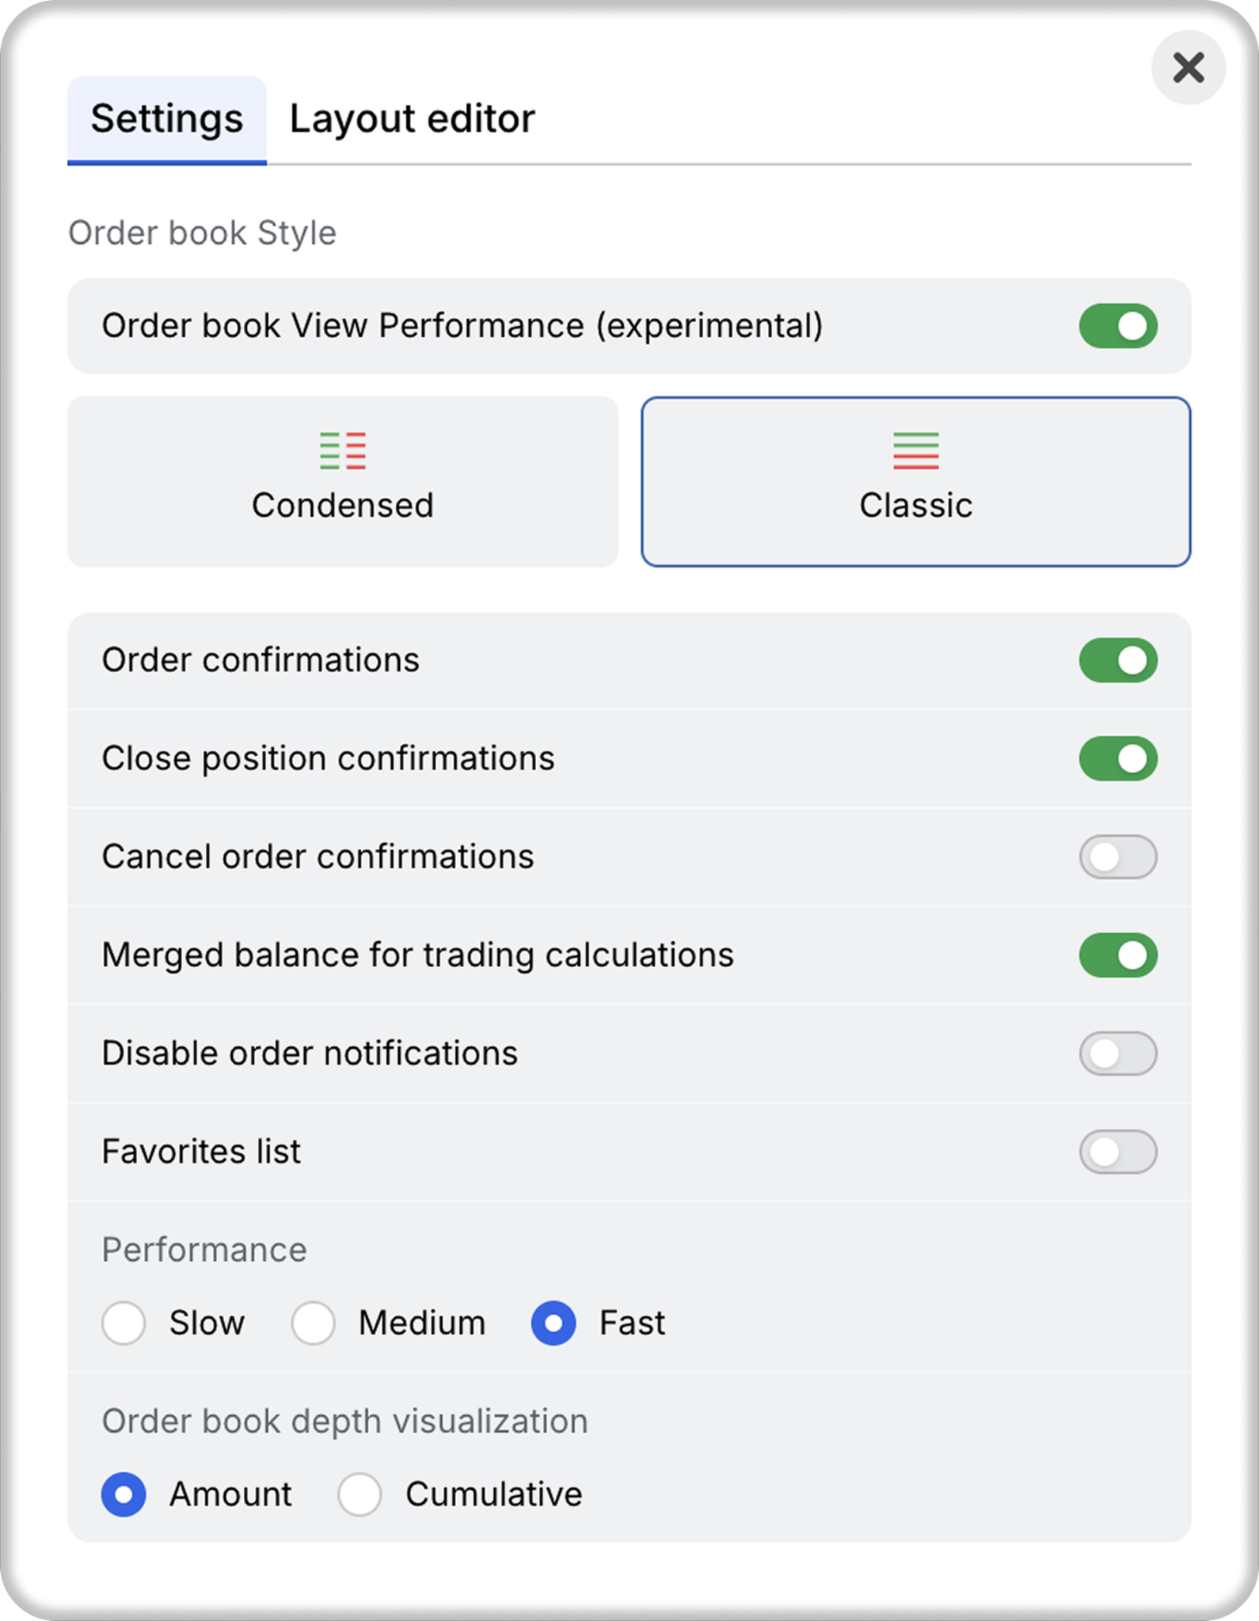This screenshot has height=1621, width=1259.
Task: Select the Fast performance radio button
Action: [553, 1323]
